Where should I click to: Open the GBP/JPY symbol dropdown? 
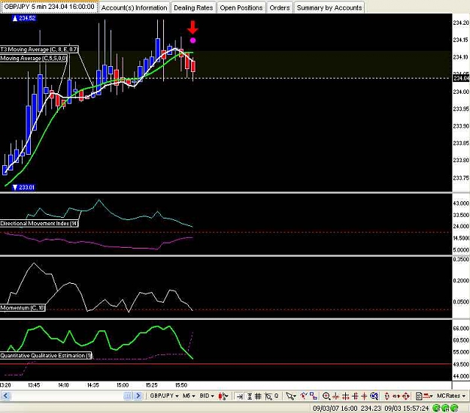tap(164, 396)
